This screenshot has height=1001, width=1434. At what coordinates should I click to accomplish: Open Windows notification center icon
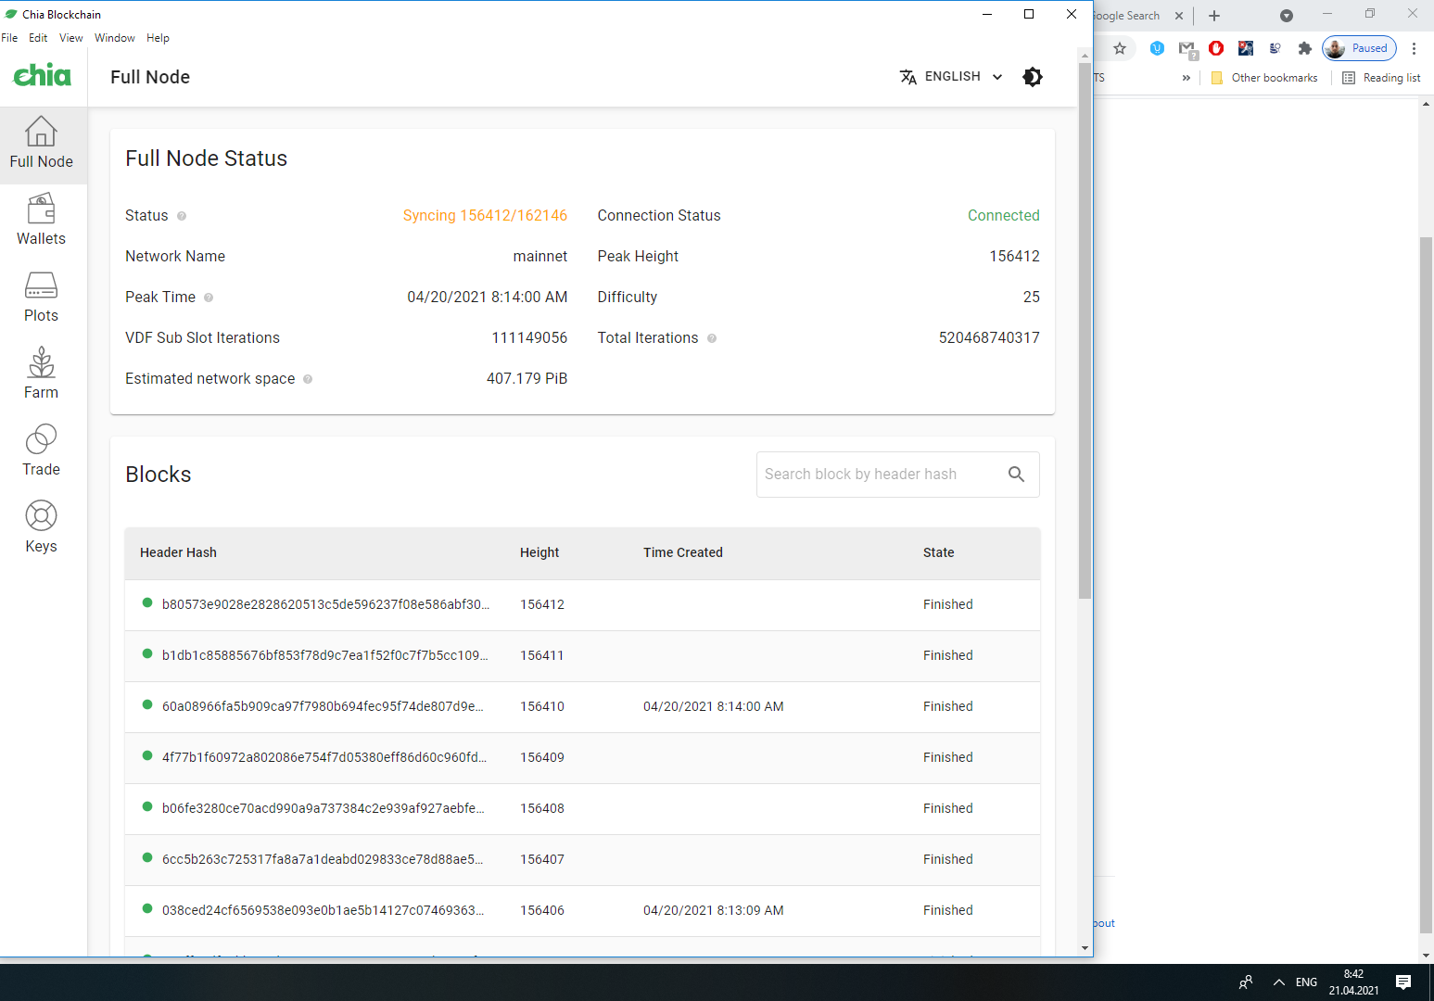(1403, 982)
